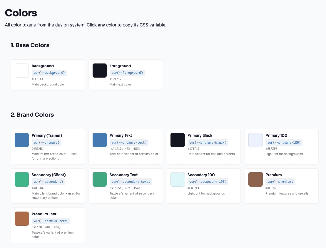Click the #437AB1 hex value
Image resolution: width=326 pixels, height=248 pixels.
[x=38, y=149]
